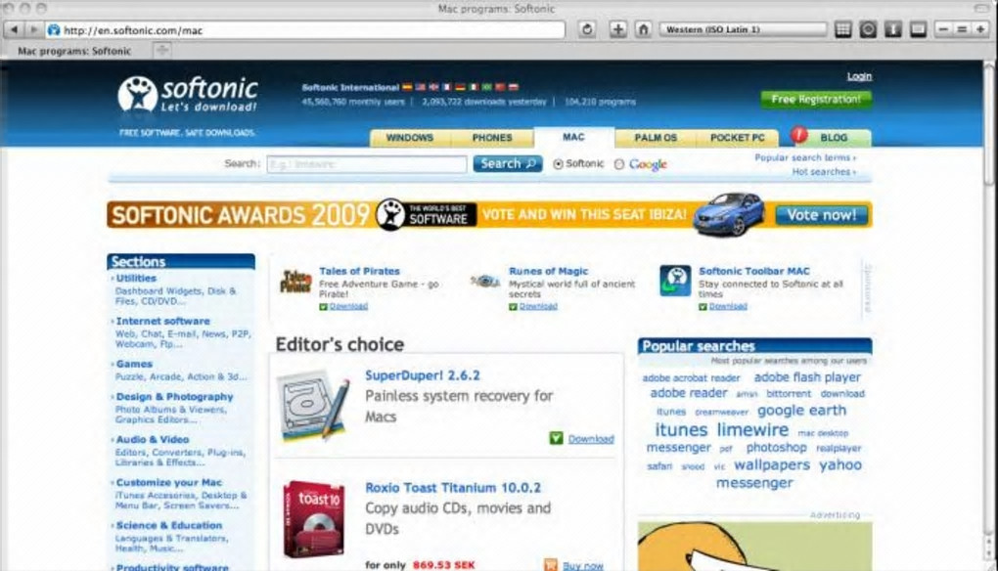Viewport: 998px width, 571px height.
Task: Open the Utilities section
Action: [x=136, y=278]
